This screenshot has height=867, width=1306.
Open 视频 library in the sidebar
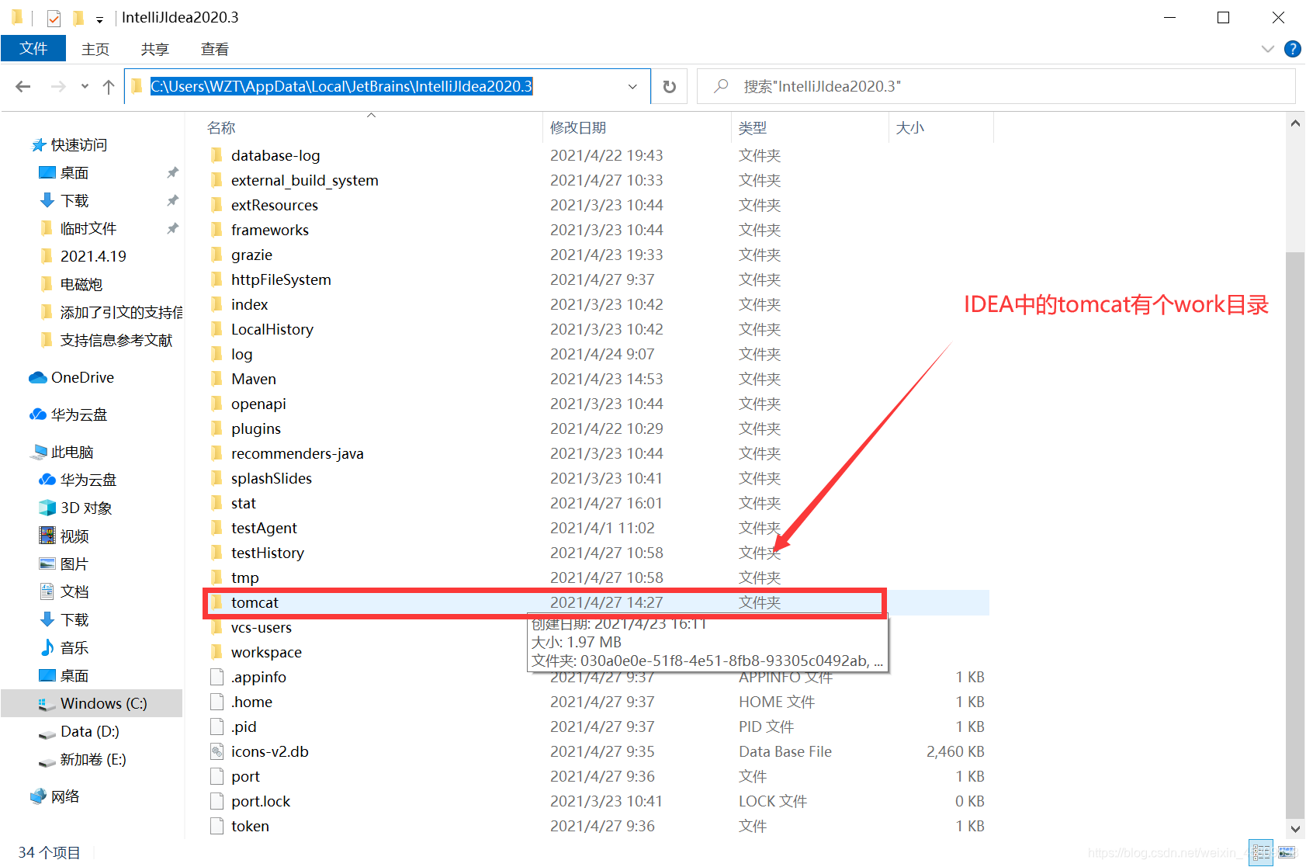pyautogui.click(x=74, y=536)
